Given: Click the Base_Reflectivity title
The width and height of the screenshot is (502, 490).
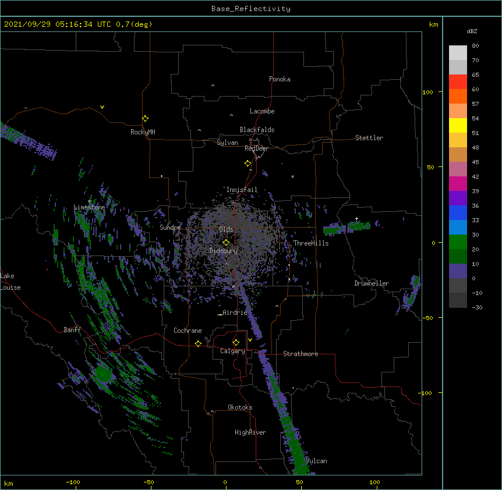Looking at the screenshot, I should click(251, 9).
